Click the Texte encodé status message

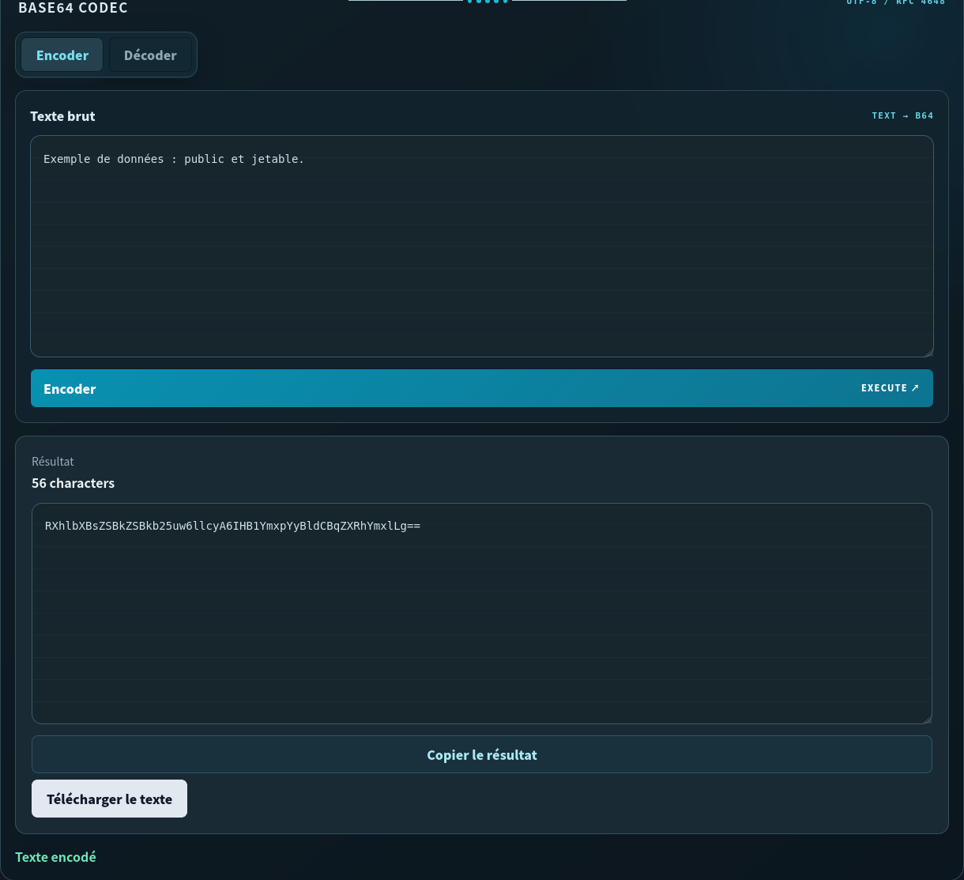pyautogui.click(x=55, y=857)
